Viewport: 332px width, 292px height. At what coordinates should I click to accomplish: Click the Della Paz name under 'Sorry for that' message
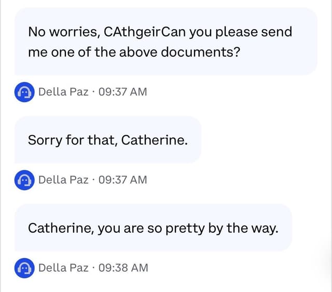(x=63, y=180)
